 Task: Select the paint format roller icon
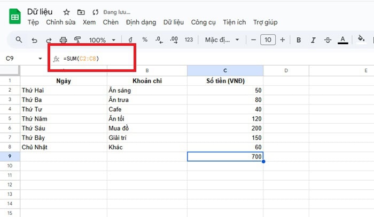point(77,40)
